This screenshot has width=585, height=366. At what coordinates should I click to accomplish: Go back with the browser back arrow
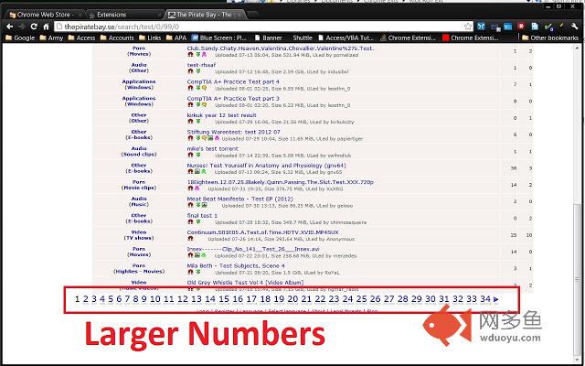click(x=10, y=27)
